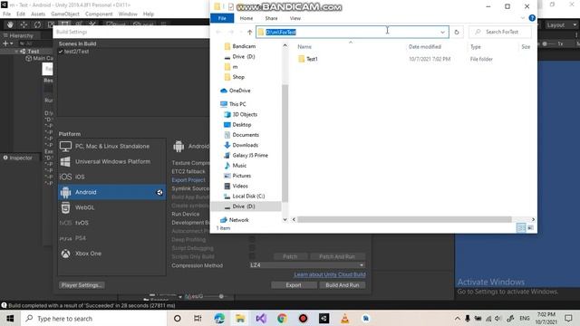Click the Player Settings button
This screenshot has height=326, width=580.
(82, 285)
